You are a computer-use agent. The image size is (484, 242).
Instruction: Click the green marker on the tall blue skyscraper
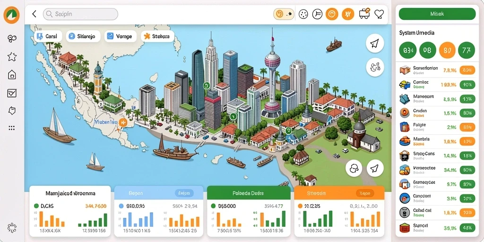click(207, 86)
